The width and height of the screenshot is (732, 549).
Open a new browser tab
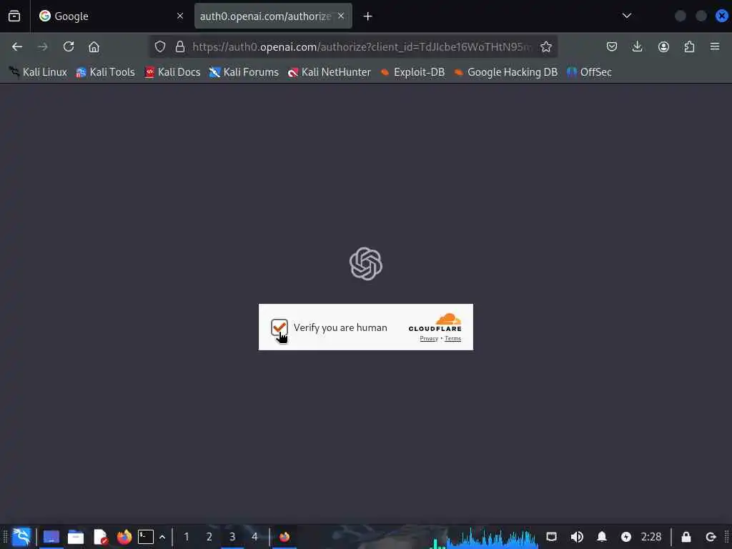(367, 16)
